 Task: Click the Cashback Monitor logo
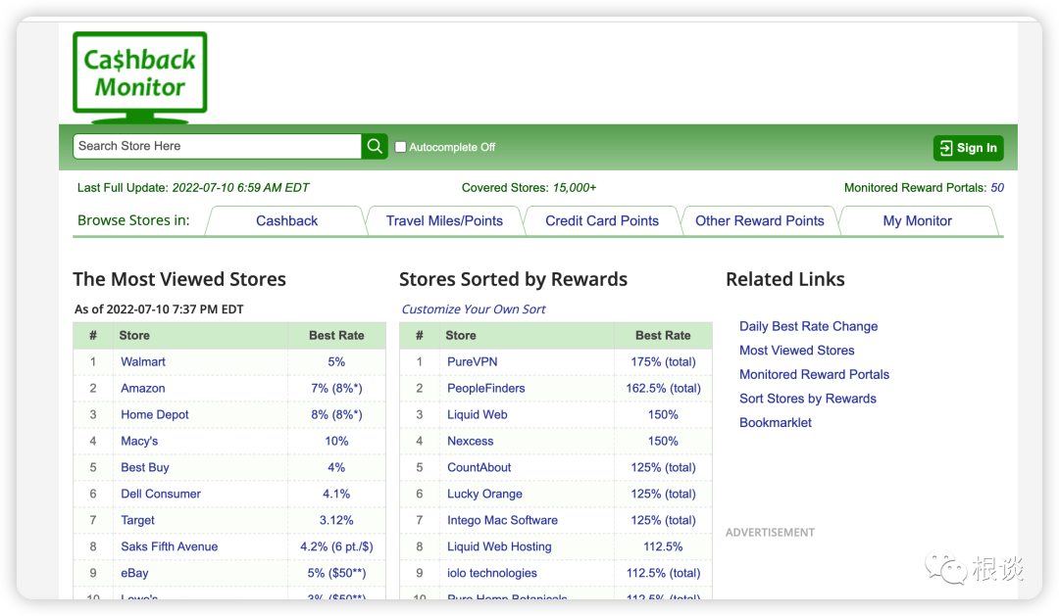coord(139,76)
